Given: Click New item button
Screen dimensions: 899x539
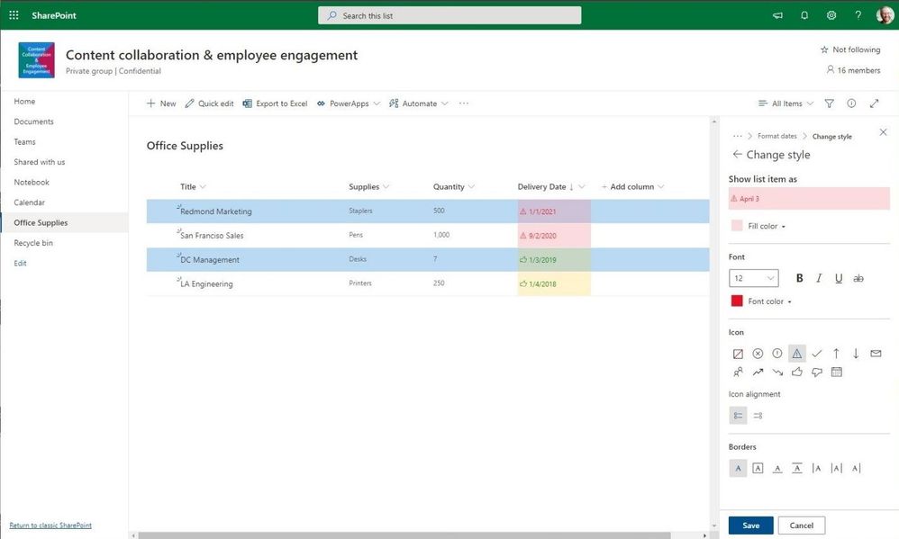Looking at the screenshot, I should point(161,103).
